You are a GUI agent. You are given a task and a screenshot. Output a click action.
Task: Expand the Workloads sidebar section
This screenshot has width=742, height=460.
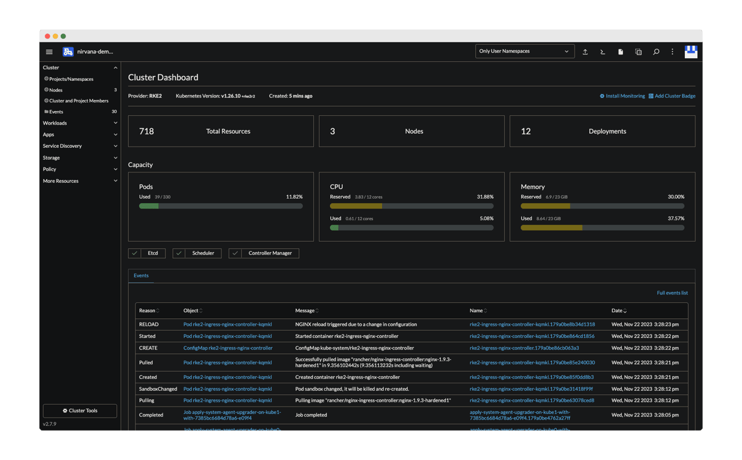point(115,123)
